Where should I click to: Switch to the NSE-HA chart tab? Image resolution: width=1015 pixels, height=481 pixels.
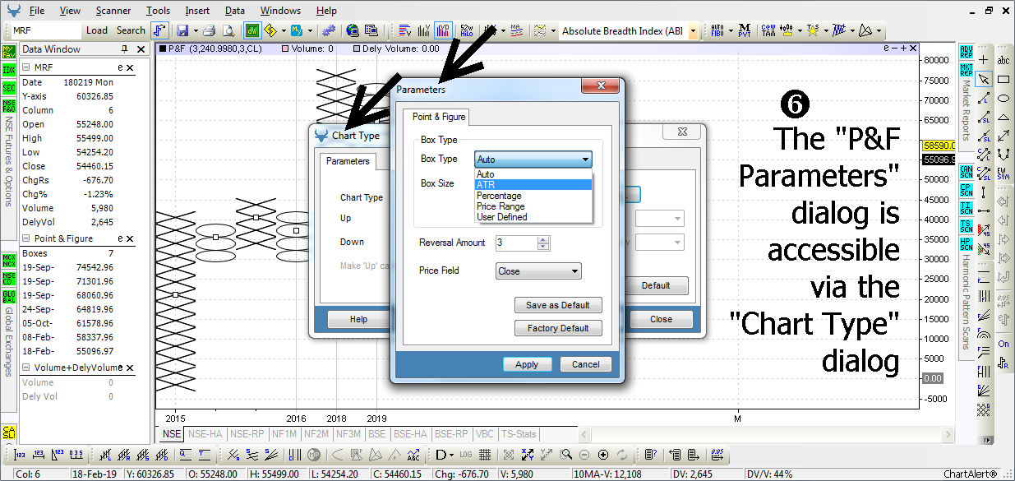point(205,433)
